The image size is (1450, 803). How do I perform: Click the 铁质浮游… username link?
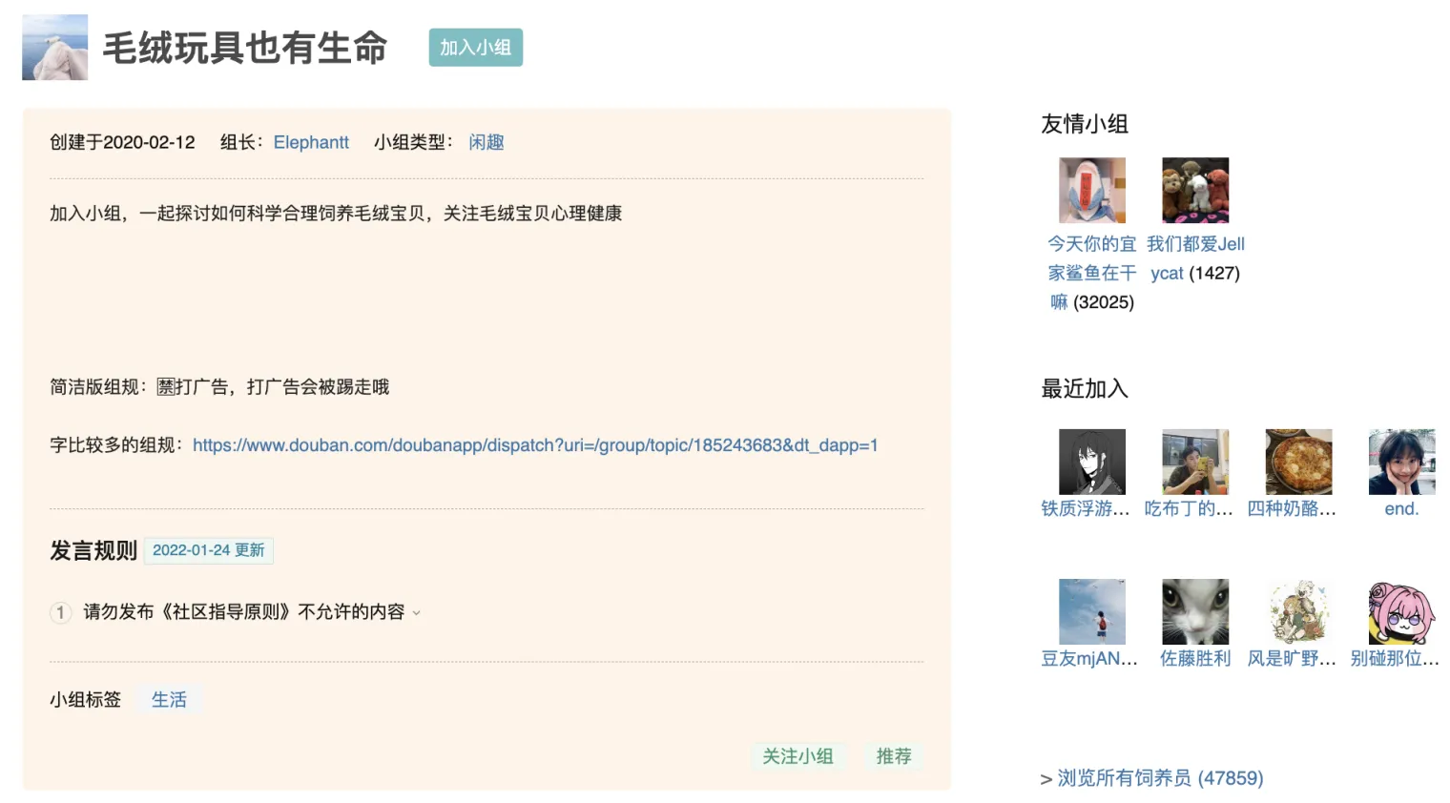(x=1086, y=509)
